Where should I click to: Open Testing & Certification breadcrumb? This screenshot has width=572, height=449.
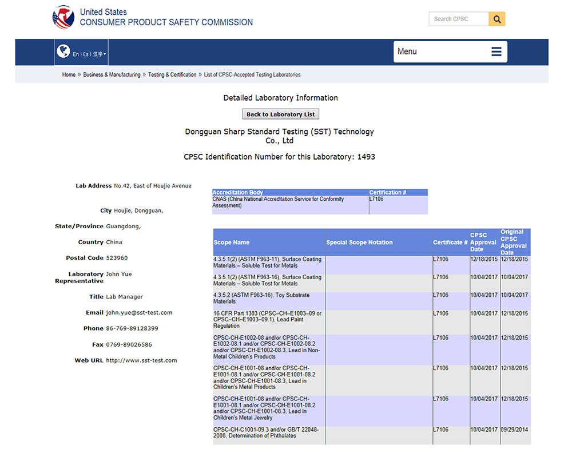click(x=172, y=74)
